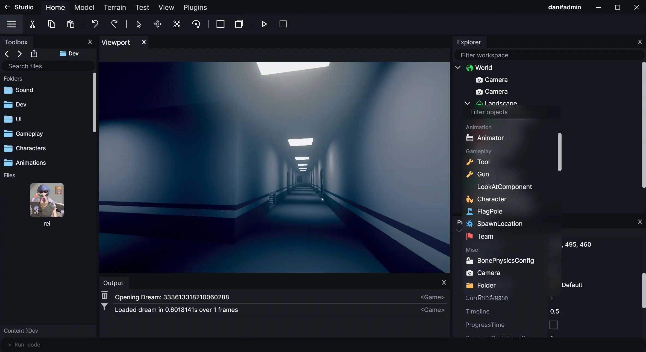This screenshot has height=352, width=646.
Task: Click the rei file thumbnail
Action: pos(47,200)
